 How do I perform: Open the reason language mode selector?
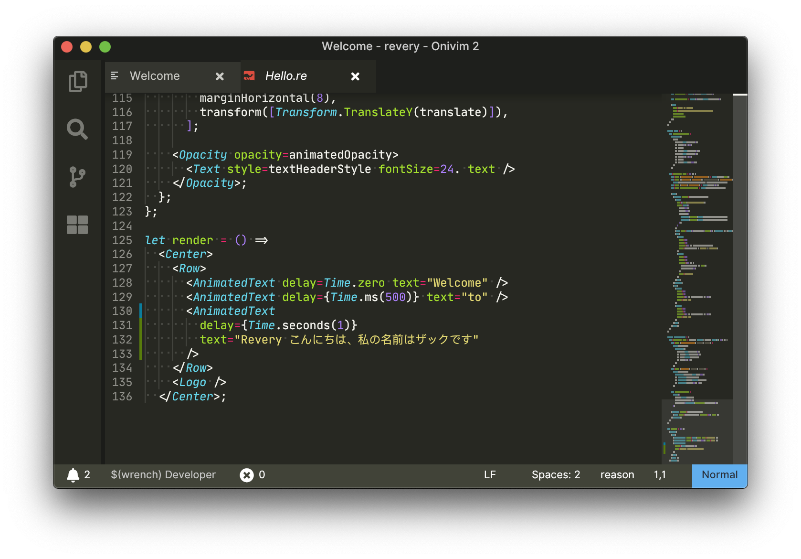point(617,475)
